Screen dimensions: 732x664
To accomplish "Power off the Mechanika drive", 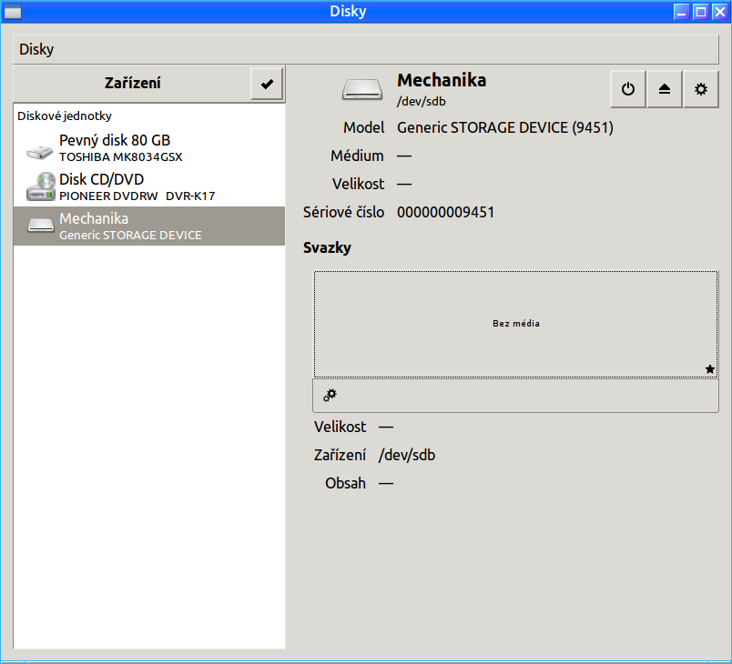I will [x=628, y=89].
